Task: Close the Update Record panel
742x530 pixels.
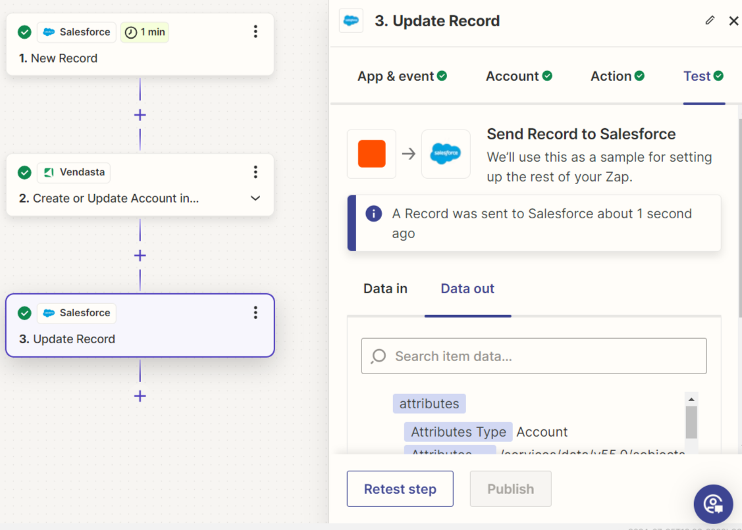Action: 733,21
